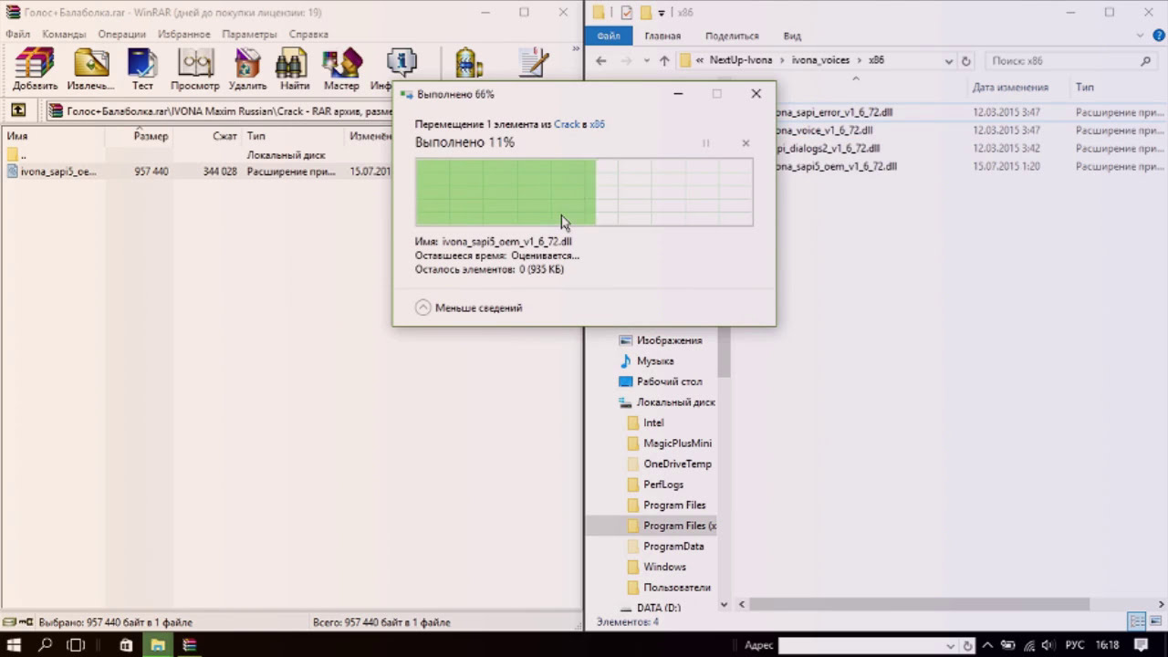1168x657 pixels.
Task: Open the Windows Start menu
Action: pyautogui.click(x=16, y=645)
